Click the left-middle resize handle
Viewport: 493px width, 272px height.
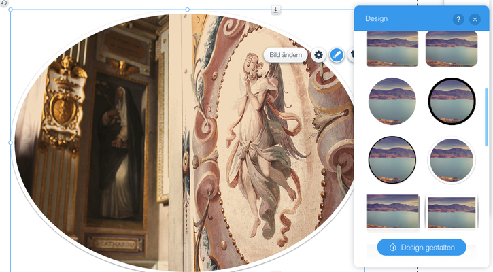[x=10, y=143]
